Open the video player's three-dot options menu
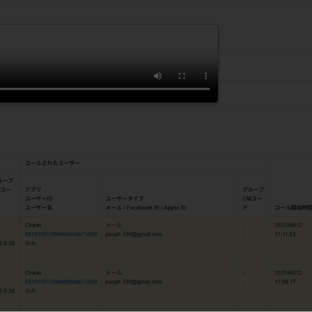312x312 pixels. [205, 76]
